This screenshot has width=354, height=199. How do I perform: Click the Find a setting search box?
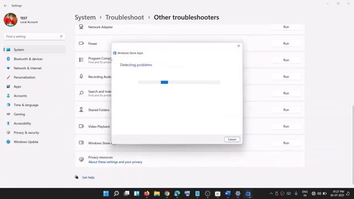pos(34,36)
